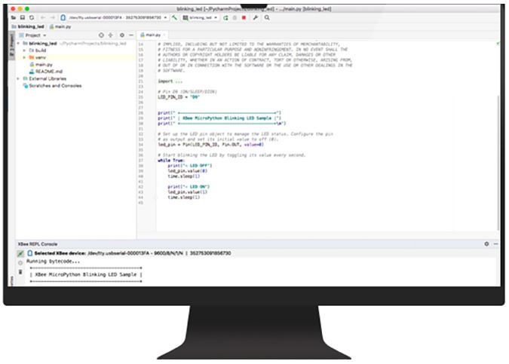This screenshot has height=364, width=509.
Task: Click the green Run icon
Action: tap(225, 17)
